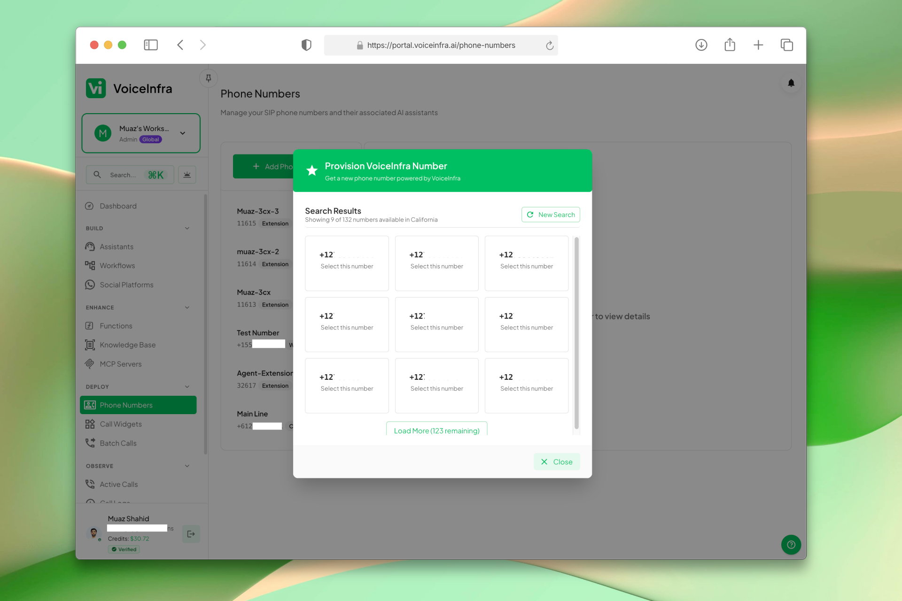
Task: Reload the page with the refresh icon
Action: click(x=550, y=46)
